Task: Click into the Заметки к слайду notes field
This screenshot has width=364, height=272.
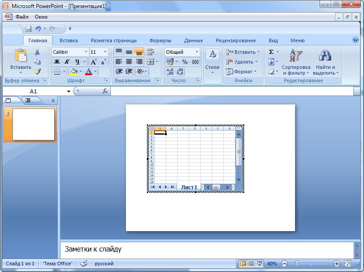Action: [206, 250]
